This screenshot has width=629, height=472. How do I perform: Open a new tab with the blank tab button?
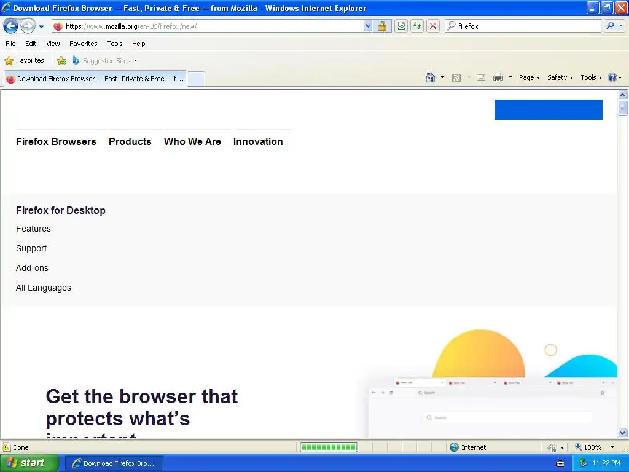tap(196, 79)
